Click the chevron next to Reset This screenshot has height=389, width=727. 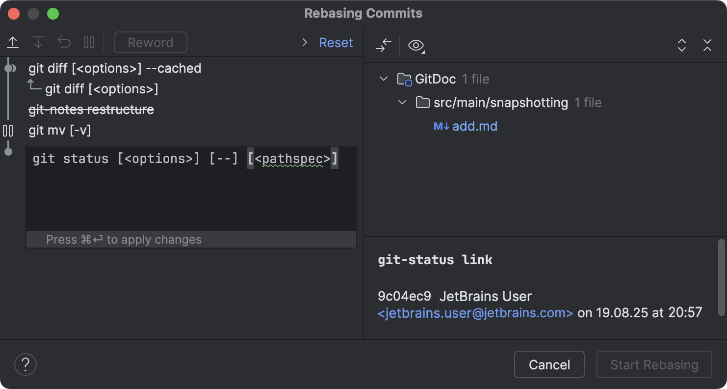[304, 42]
